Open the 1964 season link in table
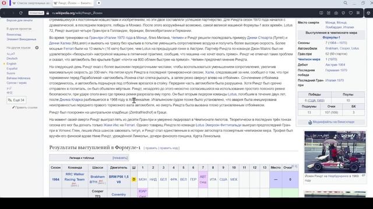 click(56, 179)
